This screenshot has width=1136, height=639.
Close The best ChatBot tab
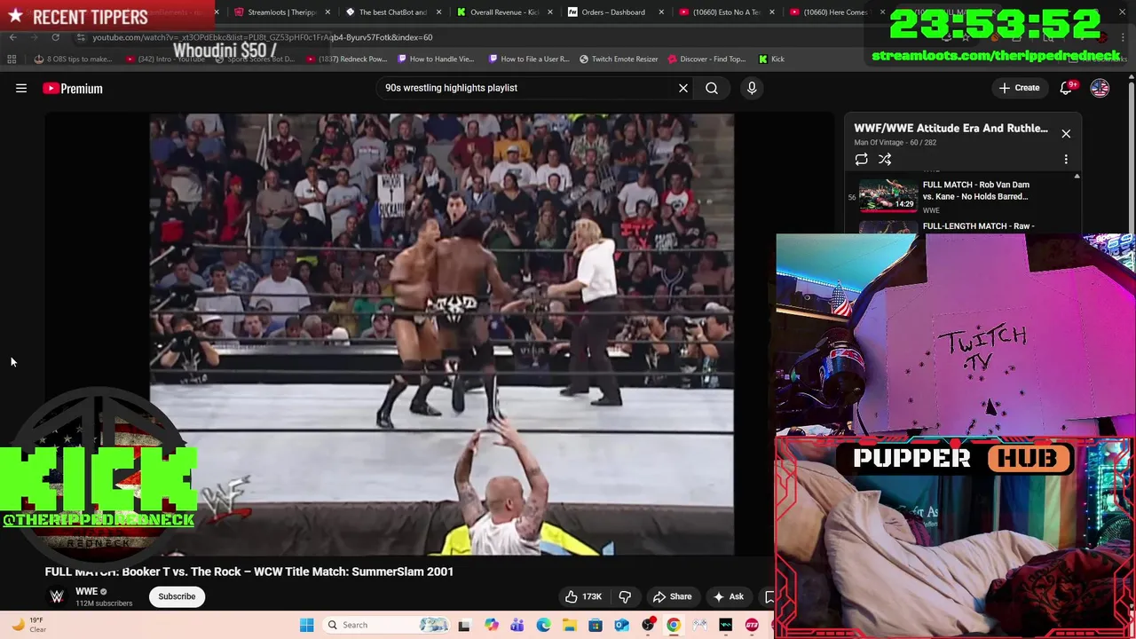click(438, 12)
